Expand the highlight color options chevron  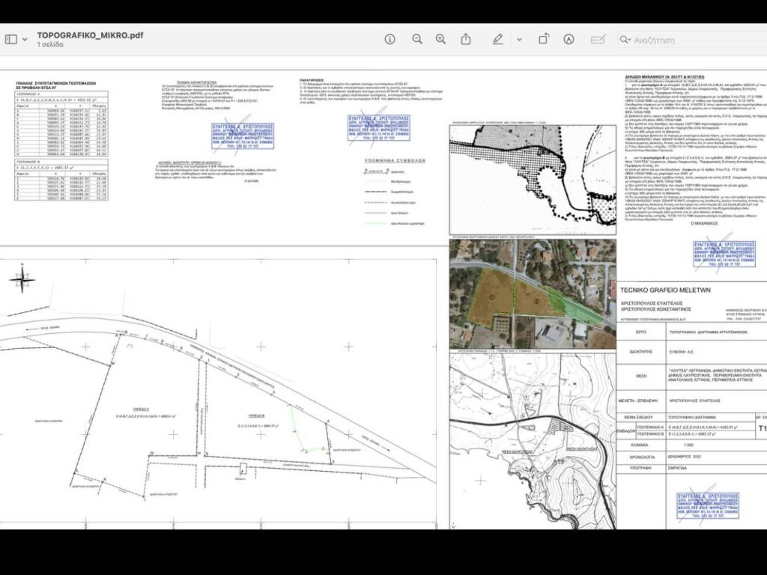tap(518, 40)
